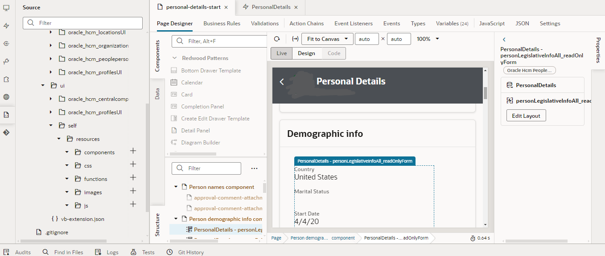Switch to Action Chains tab
This screenshot has width=605, height=256.
[307, 24]
